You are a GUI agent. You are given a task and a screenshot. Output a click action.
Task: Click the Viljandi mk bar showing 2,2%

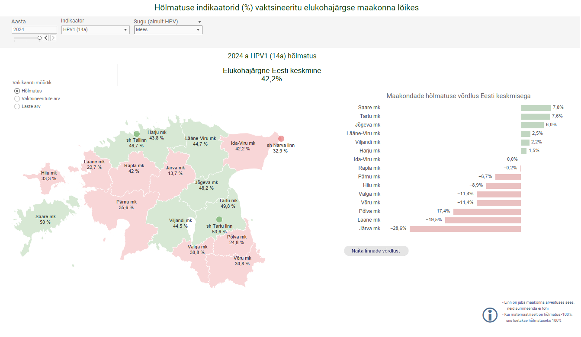click(525, 142)
